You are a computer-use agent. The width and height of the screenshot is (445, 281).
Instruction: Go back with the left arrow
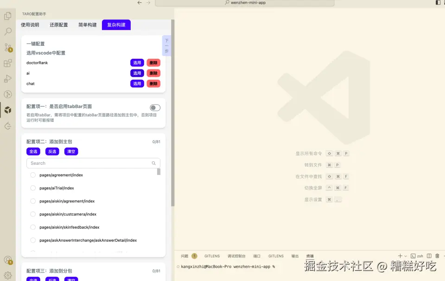click(x=140, y=3)
